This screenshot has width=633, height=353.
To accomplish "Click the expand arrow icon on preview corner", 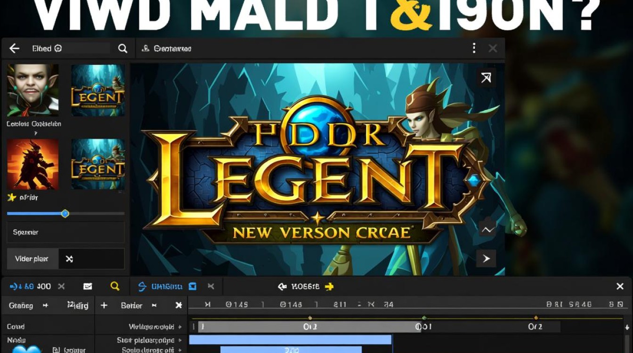I will pos(486,78).
